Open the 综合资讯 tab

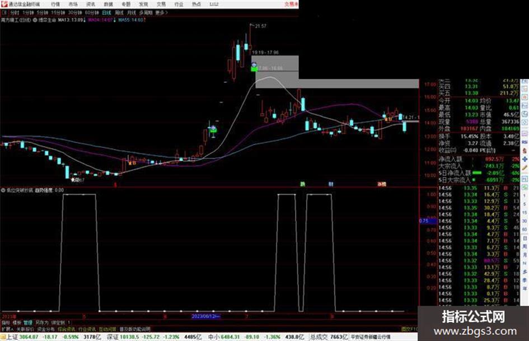(x=67, y=329)
